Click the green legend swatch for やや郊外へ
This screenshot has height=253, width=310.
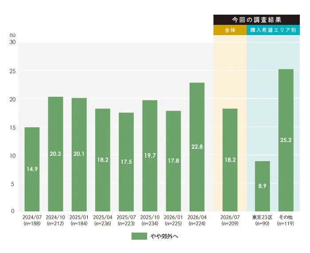(x=139, y=236)
